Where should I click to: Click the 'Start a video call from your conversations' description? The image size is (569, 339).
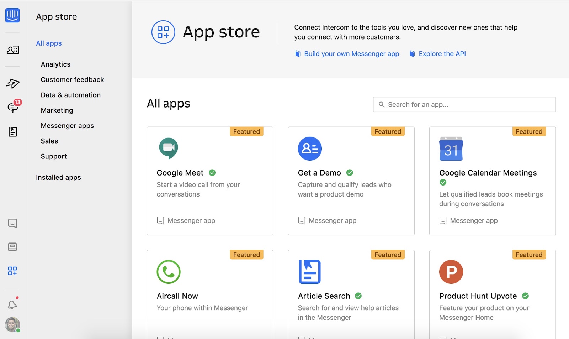click(198, 189)
